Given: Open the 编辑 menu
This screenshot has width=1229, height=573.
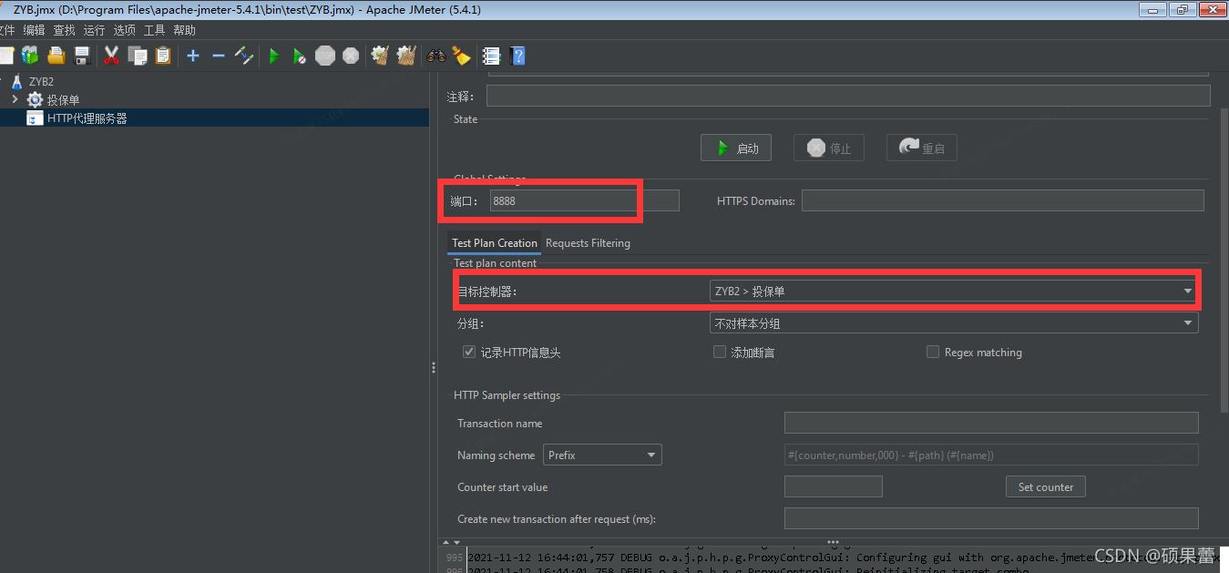Looking at the screenshot, I should 34,30.
